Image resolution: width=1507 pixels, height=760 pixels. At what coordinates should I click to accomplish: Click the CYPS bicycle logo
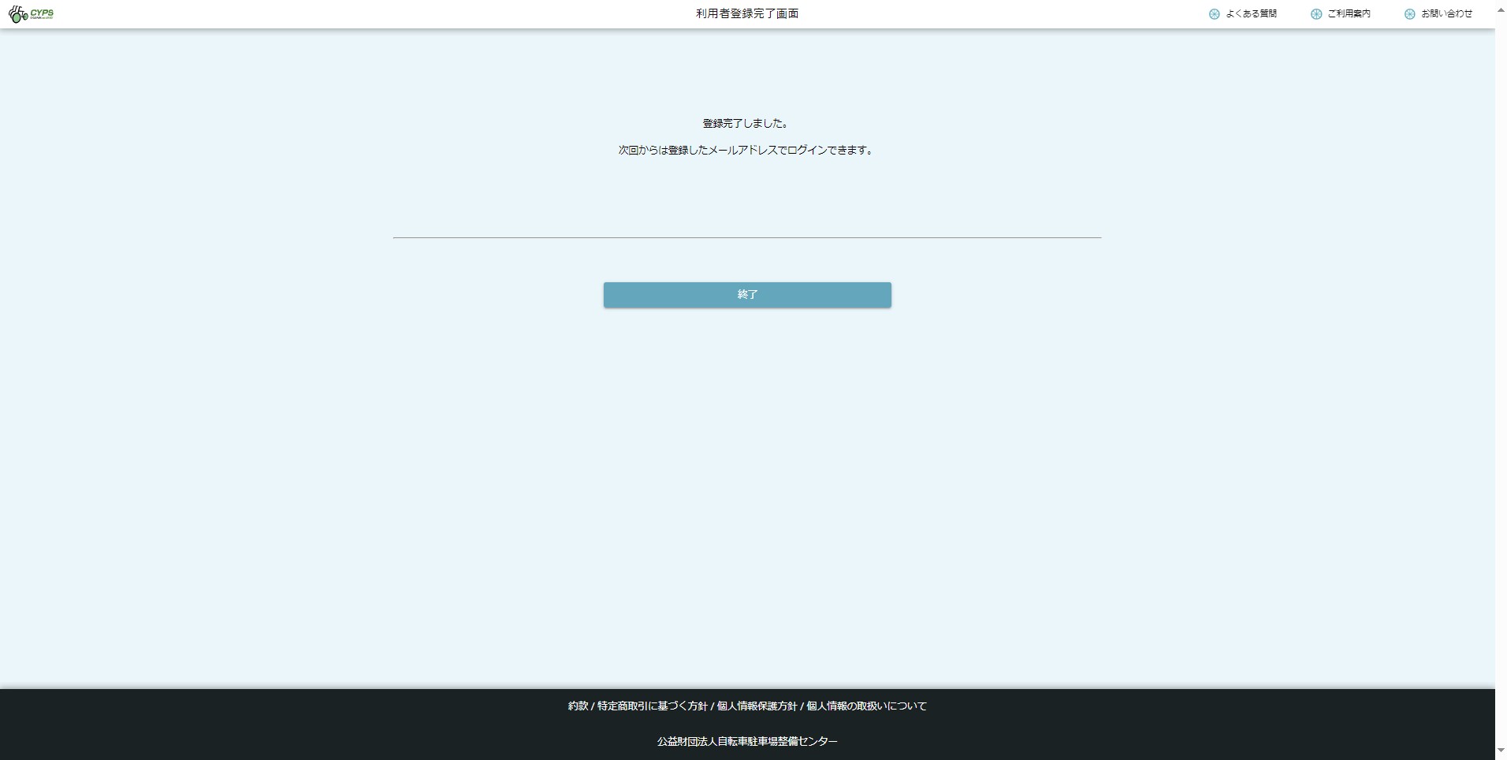(31, 14)
